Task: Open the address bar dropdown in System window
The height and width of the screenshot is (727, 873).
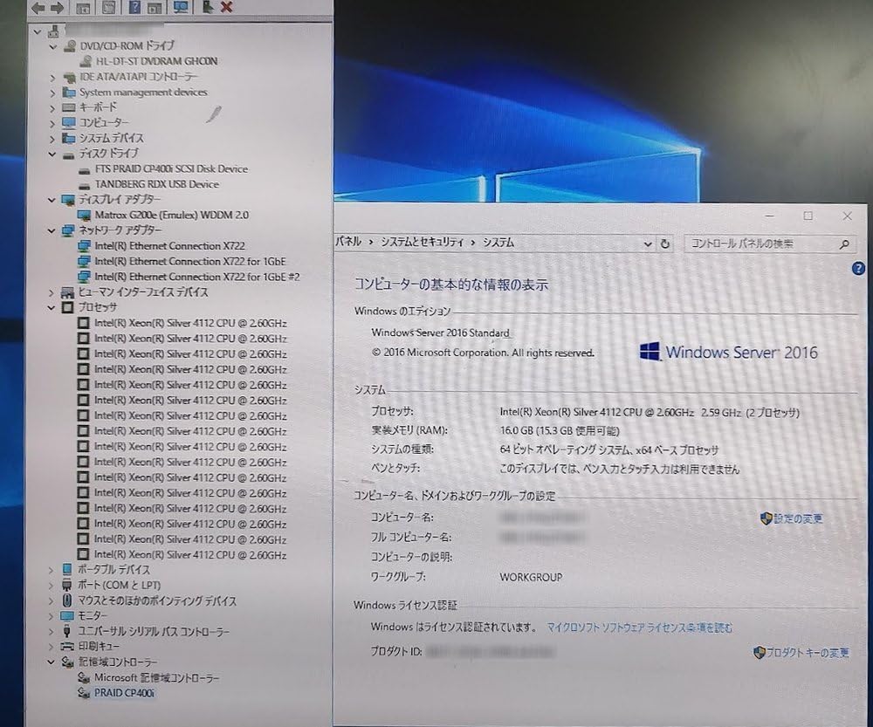Action: 648,243
